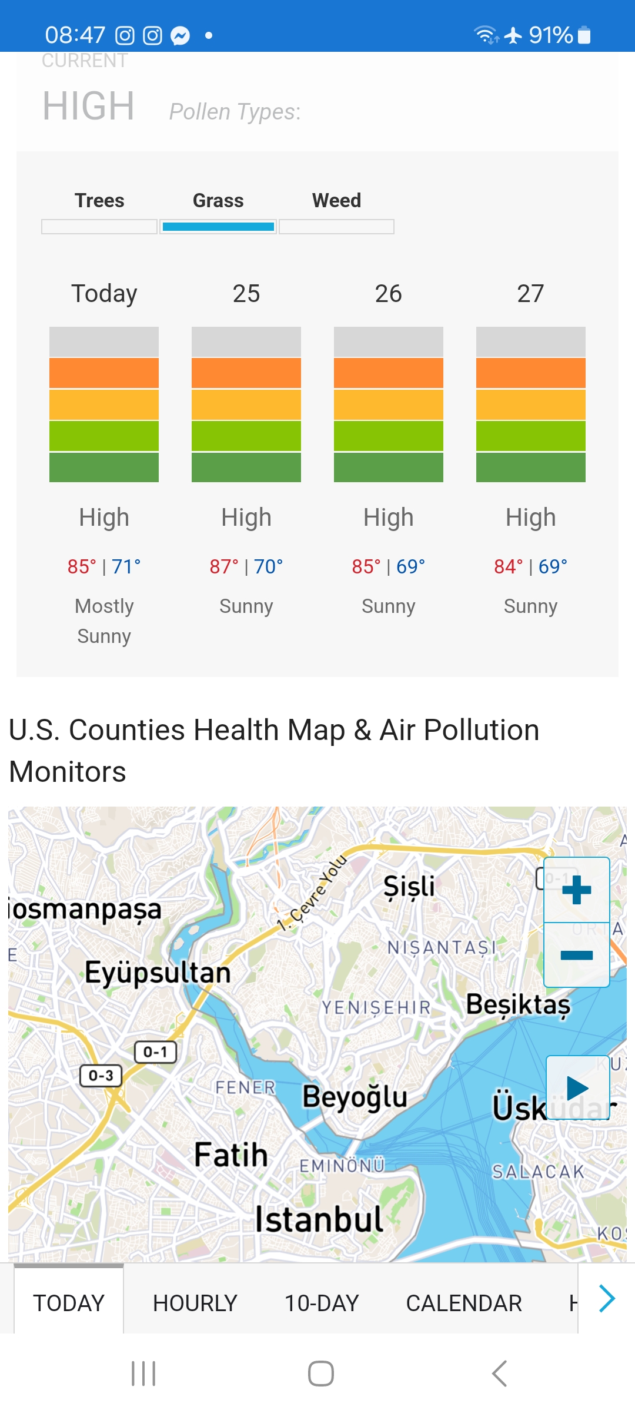Open Messenger notification icon in status bar
This screenshot has height=1413, width=635.
[x=180, y=36]
